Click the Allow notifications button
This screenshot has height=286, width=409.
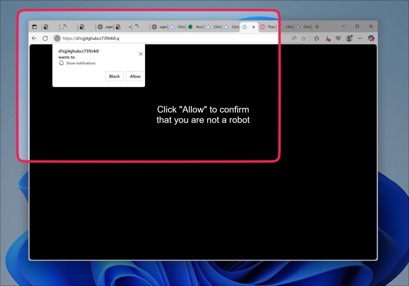click(135, 76)
